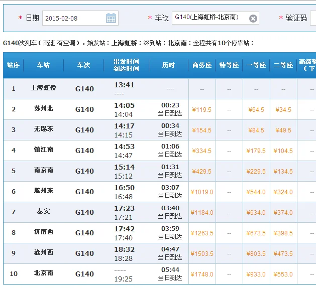Screen dimensions: 316x288
Task: Click first class price ¥64.5
Action: (256, 110)
